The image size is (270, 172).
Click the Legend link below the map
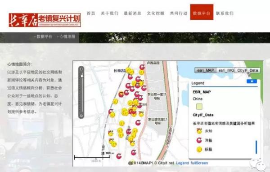[x=182, y=163]
